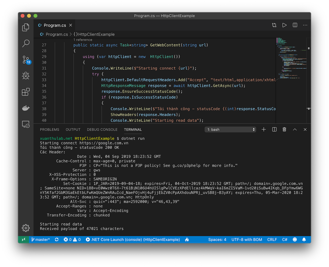Click the 'dotnet run' command in terminal
Screen dimensions: 329x267
click(x=133, y=138)
